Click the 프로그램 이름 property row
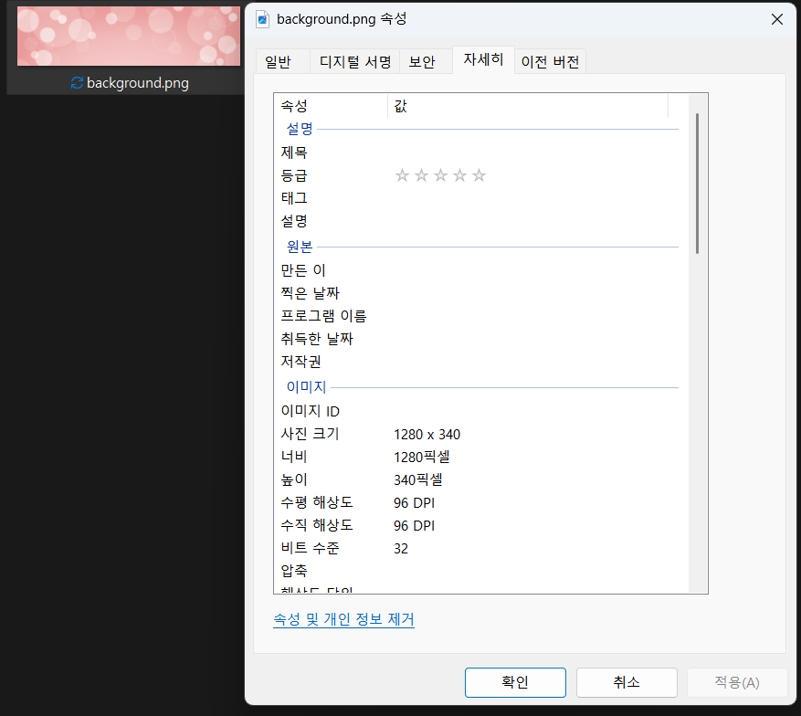801x716 pixels. [x=480, y=316]
